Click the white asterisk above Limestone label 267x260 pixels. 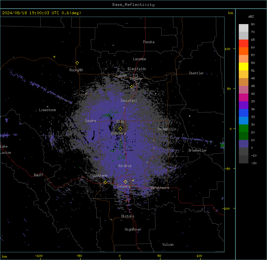point(47,107)
